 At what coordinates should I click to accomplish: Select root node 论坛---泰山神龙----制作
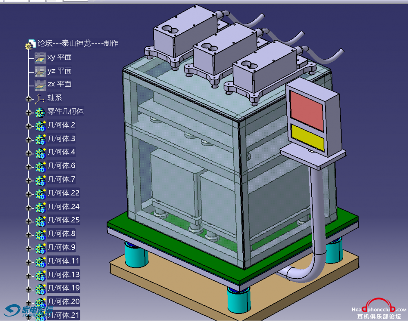point(78,43)
